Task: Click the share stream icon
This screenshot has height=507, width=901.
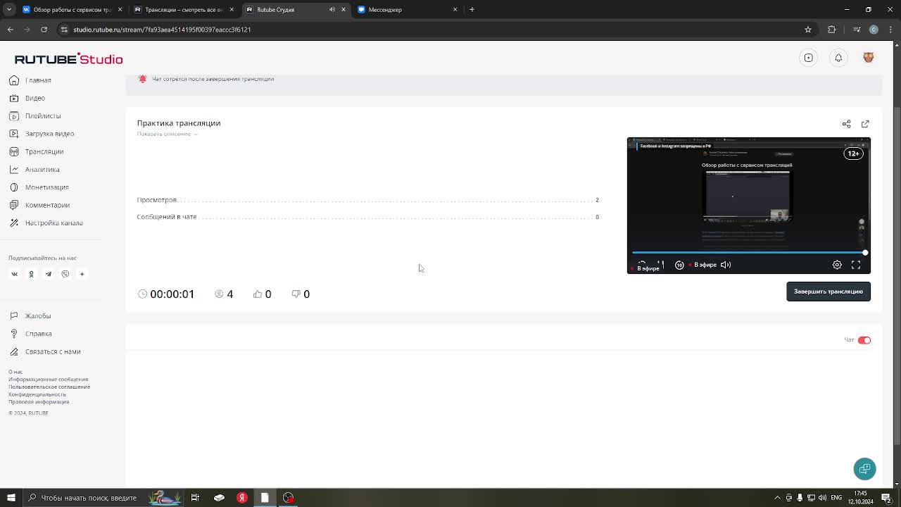Action: (846, 124)
